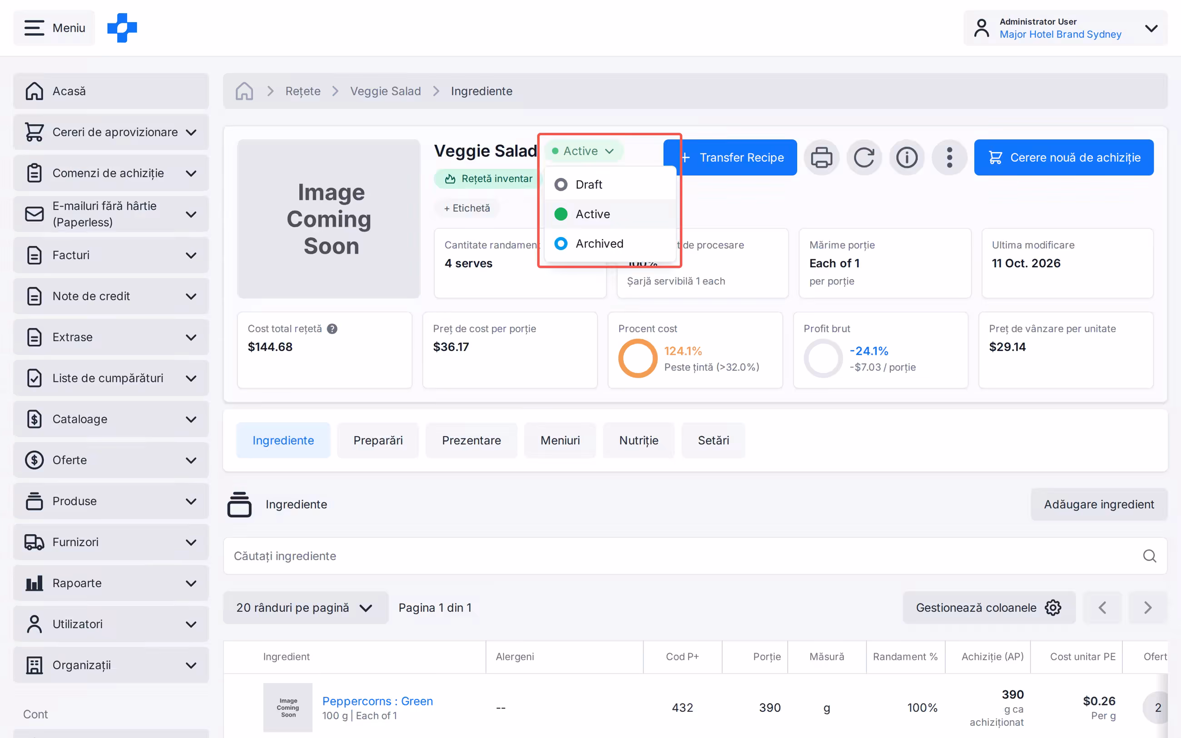Image resolution: width=1181 pixels, height=738 pixels.
Task: Go to previous page arrow
Action: coord(1102,608)
